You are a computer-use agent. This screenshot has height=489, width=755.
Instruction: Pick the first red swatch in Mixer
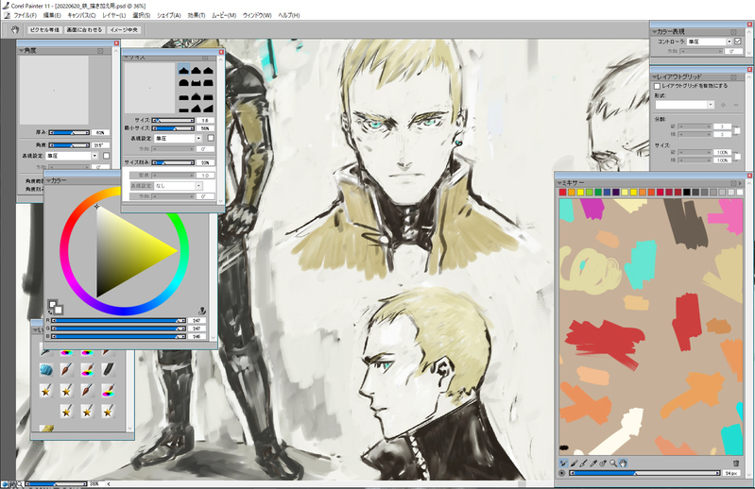(562, 193)
